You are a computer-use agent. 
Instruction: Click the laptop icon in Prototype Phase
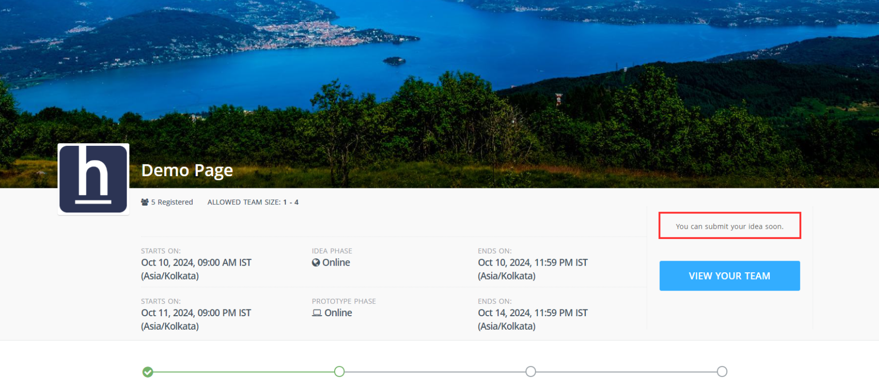click(x=317, y=313)
